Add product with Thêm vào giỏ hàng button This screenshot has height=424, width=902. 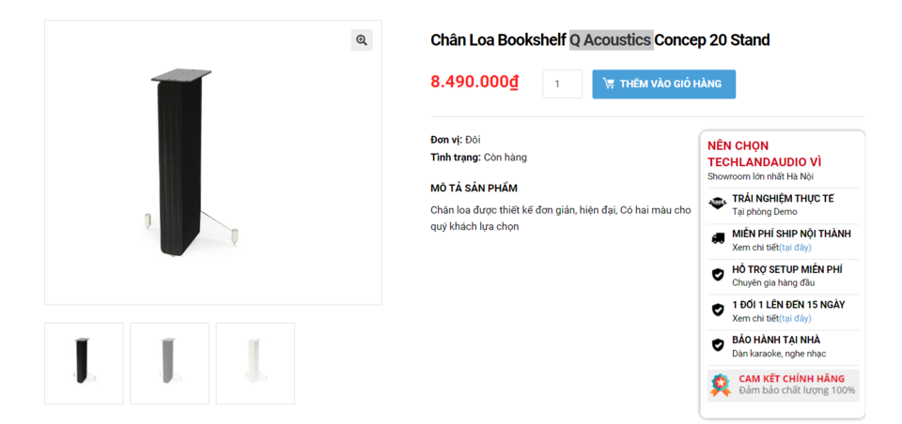(x=664, y=83)
